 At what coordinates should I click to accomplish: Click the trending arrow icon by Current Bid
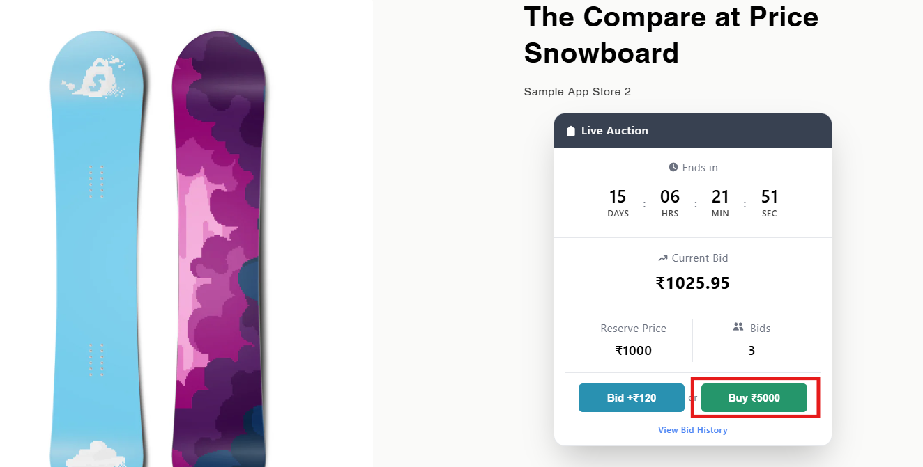(662, 258)
